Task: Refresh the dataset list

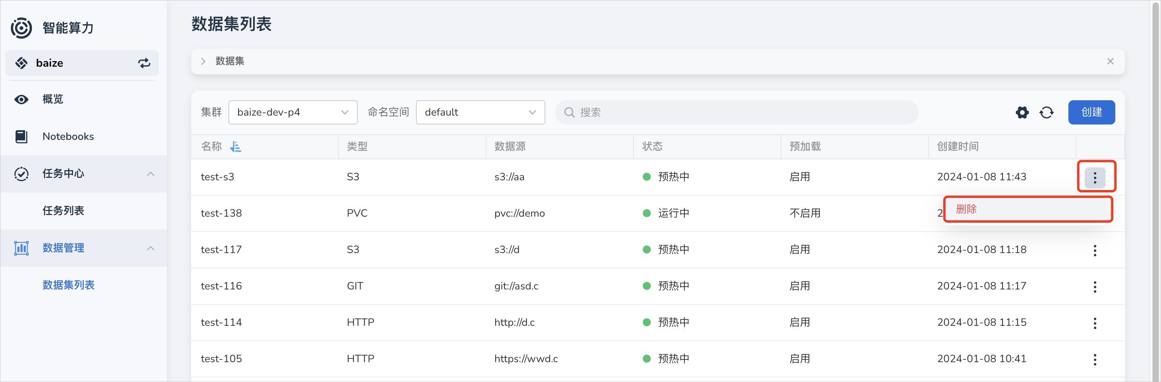Action: (x=1047, y=113)
